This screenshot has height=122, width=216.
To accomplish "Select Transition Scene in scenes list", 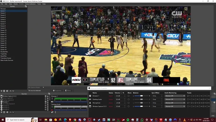I will pos(13,58).
